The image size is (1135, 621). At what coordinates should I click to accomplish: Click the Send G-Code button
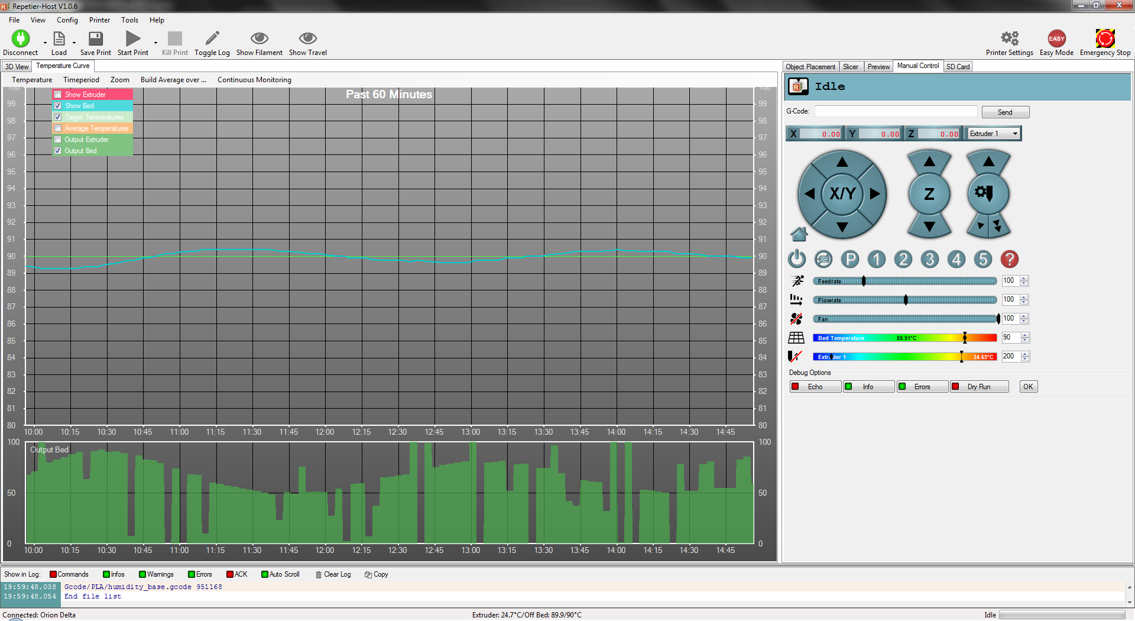1005,112
